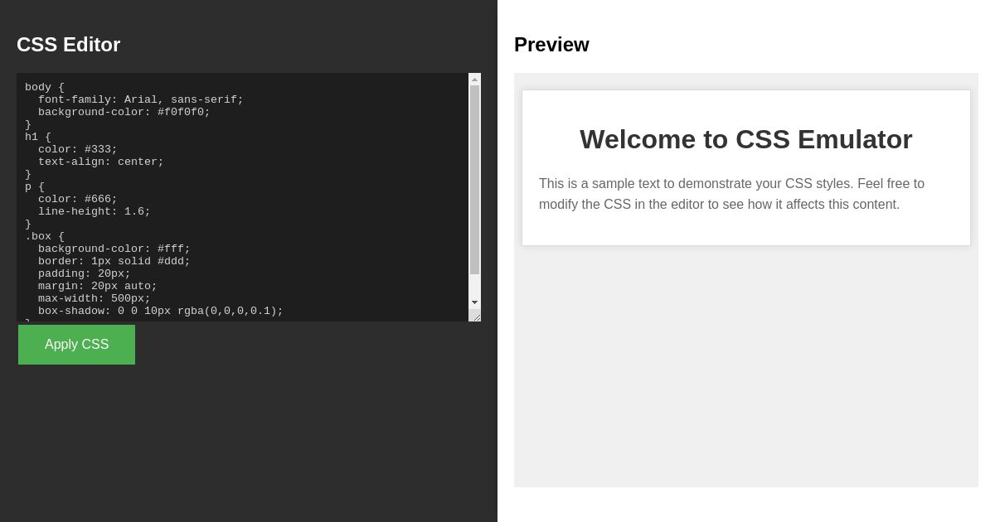The height and width of the screenshot is (522, 995).
Task: Click the CSS Editor heading
Action: click(x=68, y=45)
